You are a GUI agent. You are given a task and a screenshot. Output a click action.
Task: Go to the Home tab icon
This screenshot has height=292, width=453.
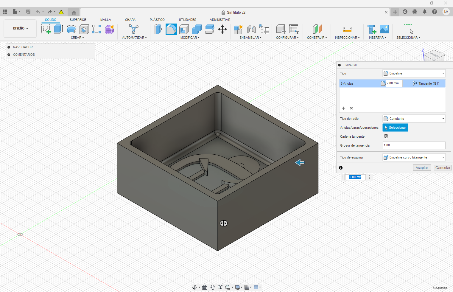tap(74, 13)
